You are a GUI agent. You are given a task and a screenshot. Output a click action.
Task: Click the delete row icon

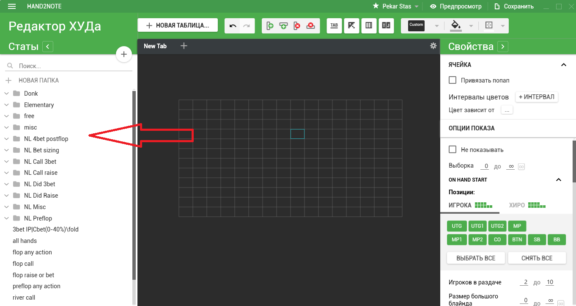310,26
